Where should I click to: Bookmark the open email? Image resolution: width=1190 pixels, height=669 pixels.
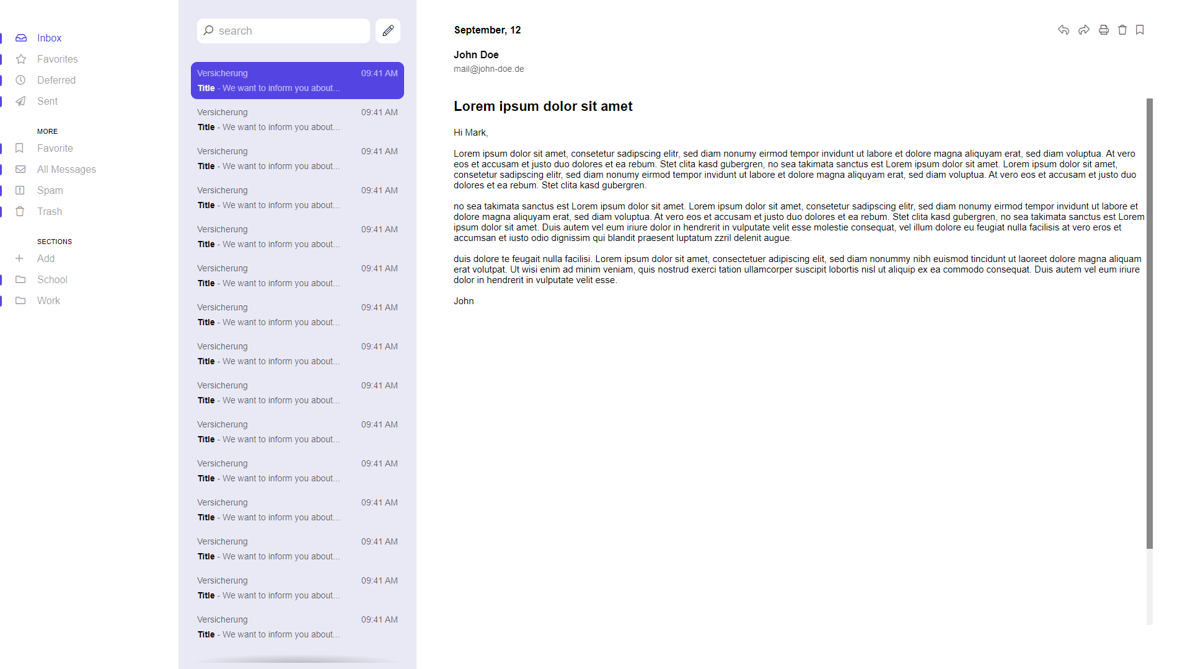(x=1140, y=30)
